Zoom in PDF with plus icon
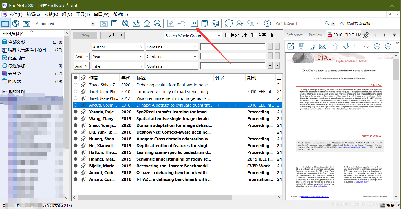 tap(388, 46)
